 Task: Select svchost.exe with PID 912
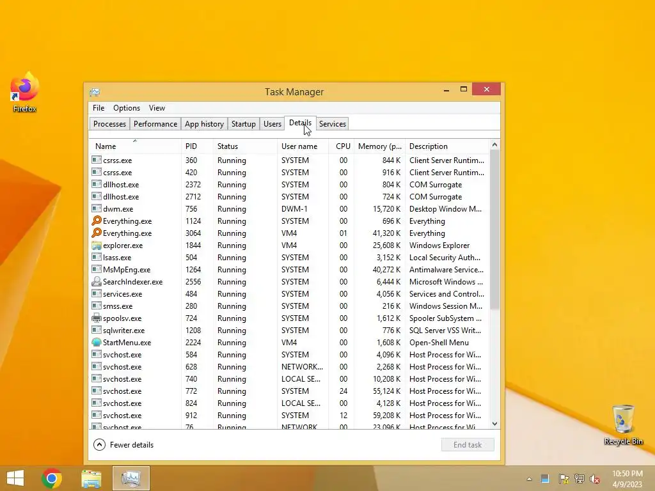click(289, 415)
